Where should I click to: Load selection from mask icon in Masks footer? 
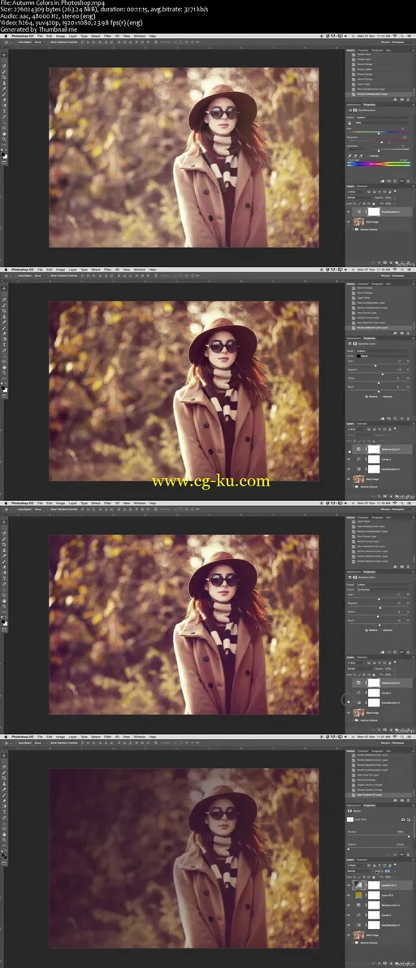(389, 854)
